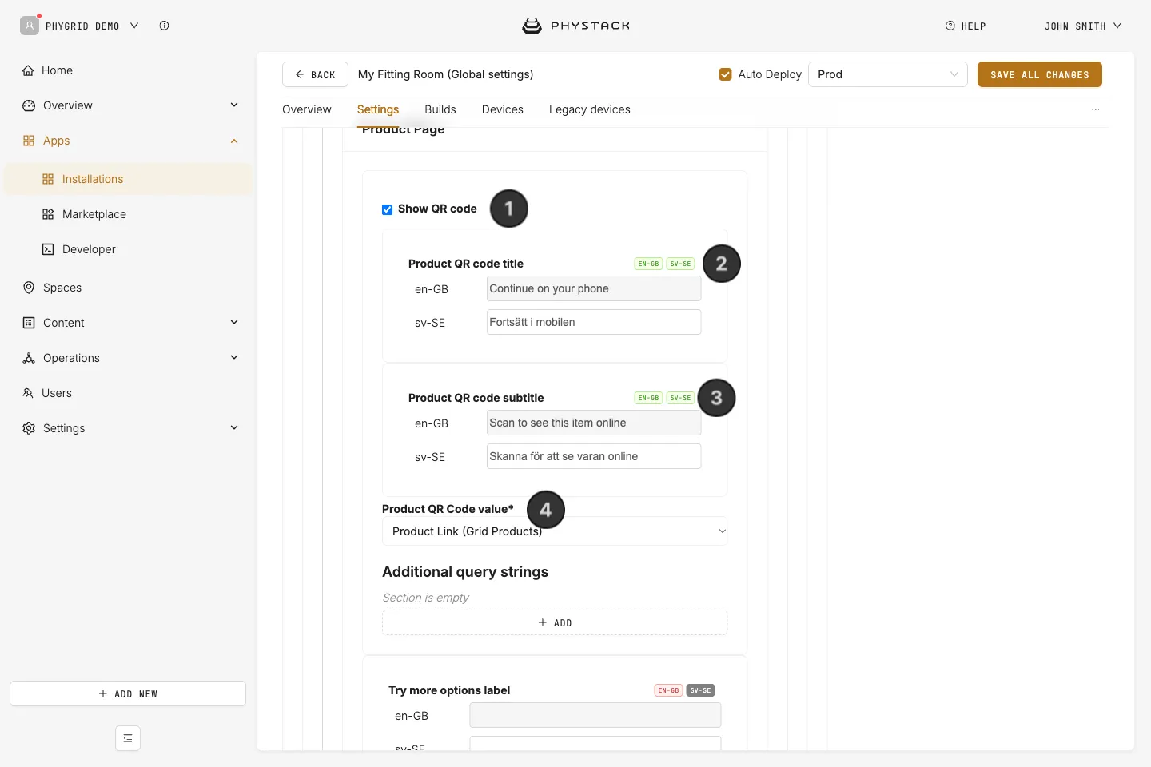Click the Marketplace icon
The height and width of the screenshot is (767, 1151).
[x=48, y=214]
